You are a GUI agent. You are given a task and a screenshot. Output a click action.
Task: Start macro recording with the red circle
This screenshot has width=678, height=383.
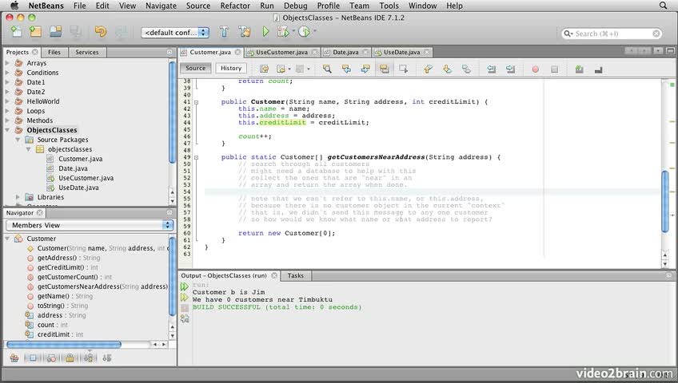[536, 69]
